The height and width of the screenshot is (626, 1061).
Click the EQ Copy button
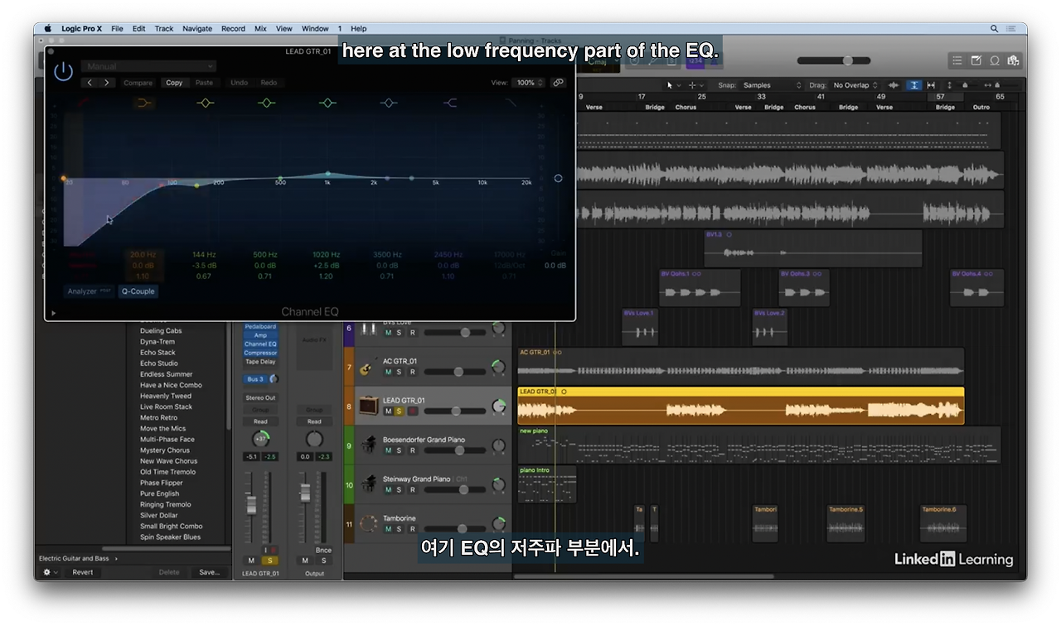(174, 83)
